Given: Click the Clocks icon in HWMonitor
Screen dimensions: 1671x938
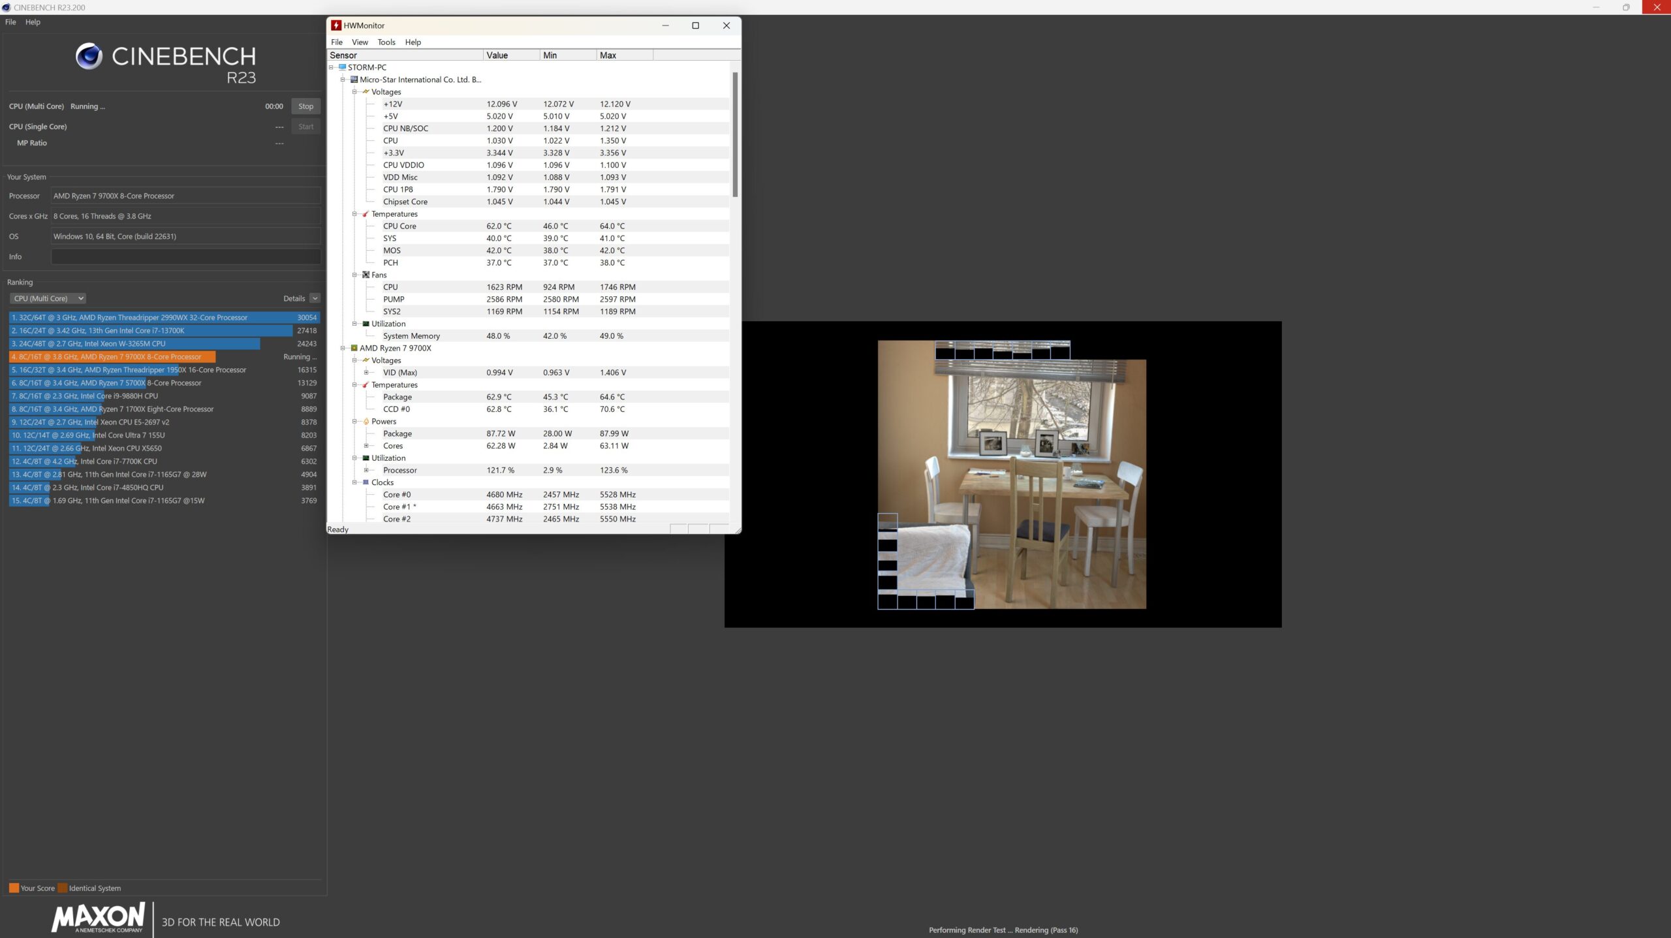Looking at the screenshot, I should [x=366, y=482].
